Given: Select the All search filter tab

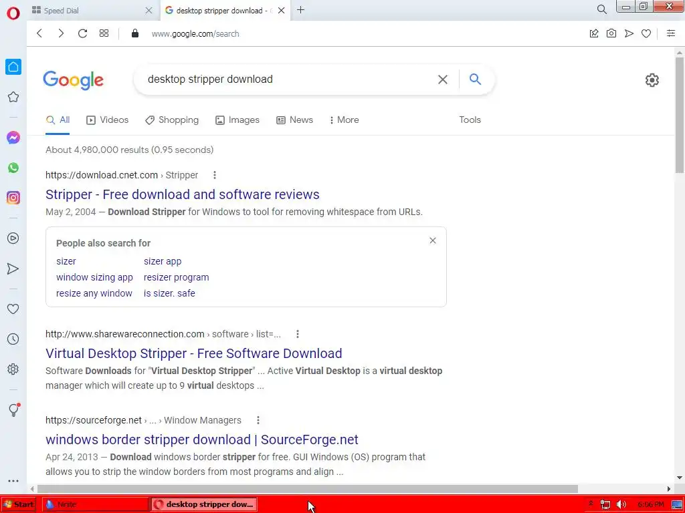Looking at the screenshot, I should tap(58, 120).
